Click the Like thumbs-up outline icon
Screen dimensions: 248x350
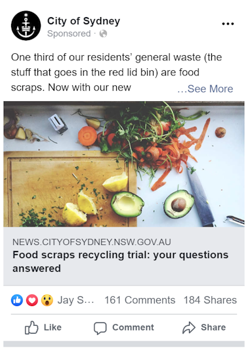(x=31, y=328)
